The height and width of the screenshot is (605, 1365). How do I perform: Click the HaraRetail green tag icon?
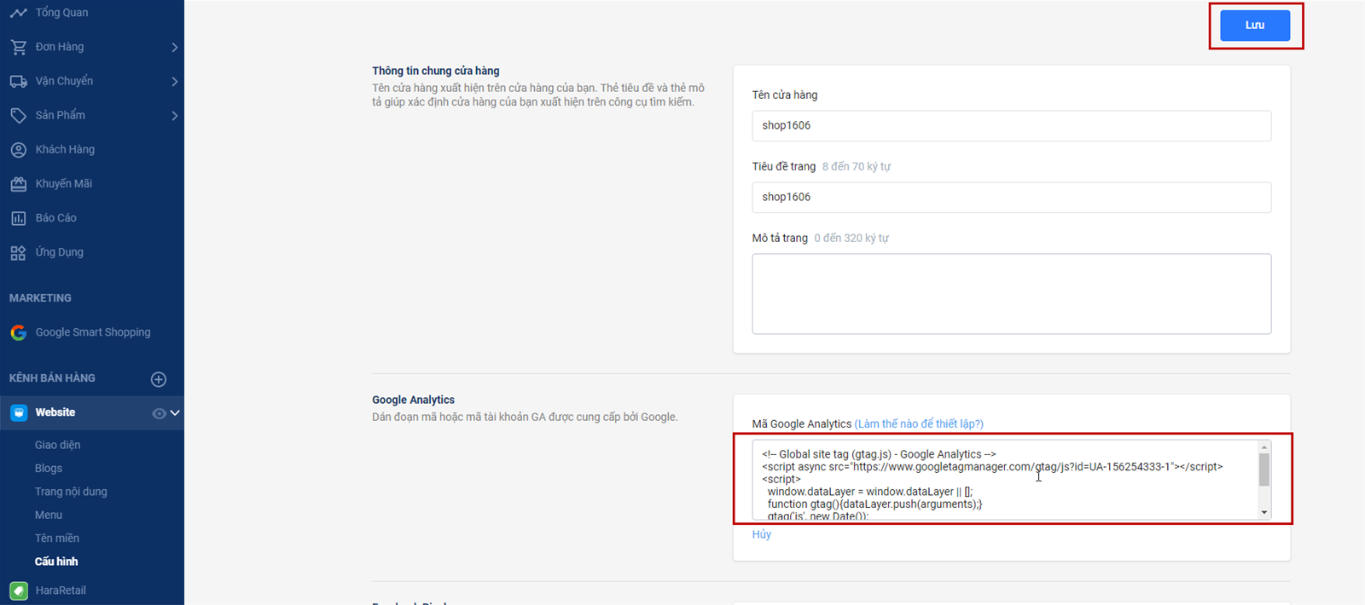point(18,591)
